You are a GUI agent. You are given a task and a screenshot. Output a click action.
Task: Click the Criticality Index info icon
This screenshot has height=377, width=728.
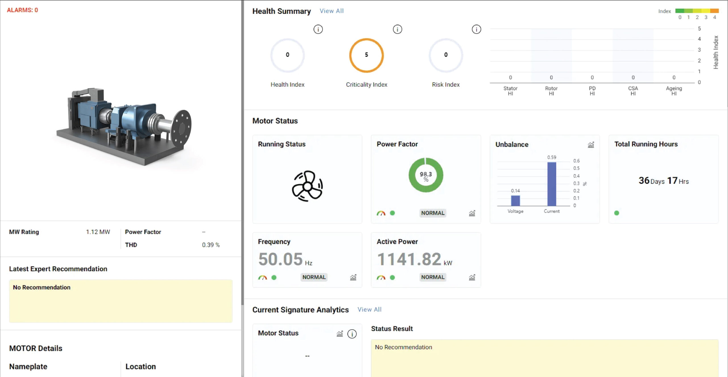click(397, 29)
